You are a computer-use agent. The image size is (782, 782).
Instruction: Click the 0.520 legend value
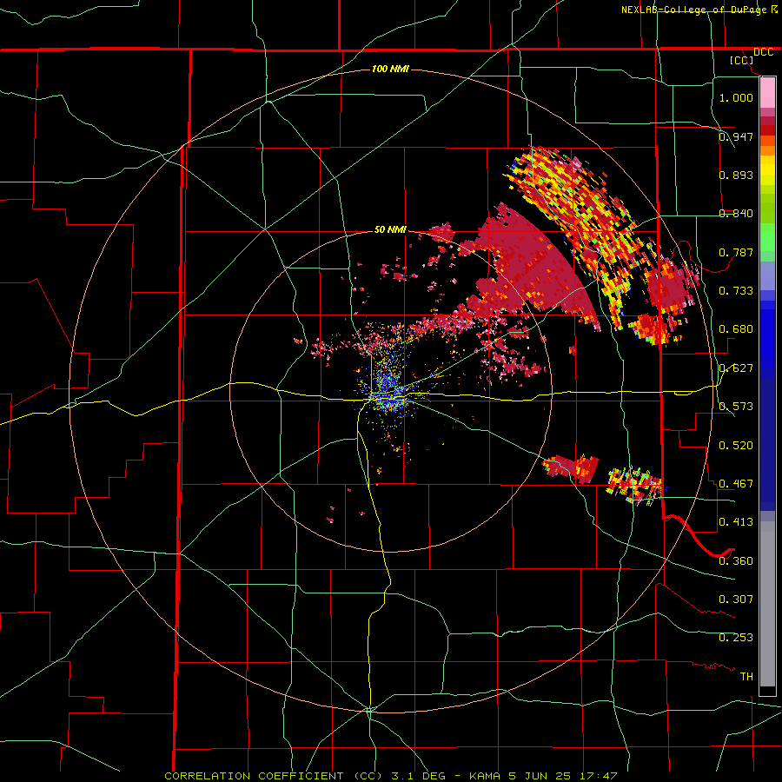736,446
